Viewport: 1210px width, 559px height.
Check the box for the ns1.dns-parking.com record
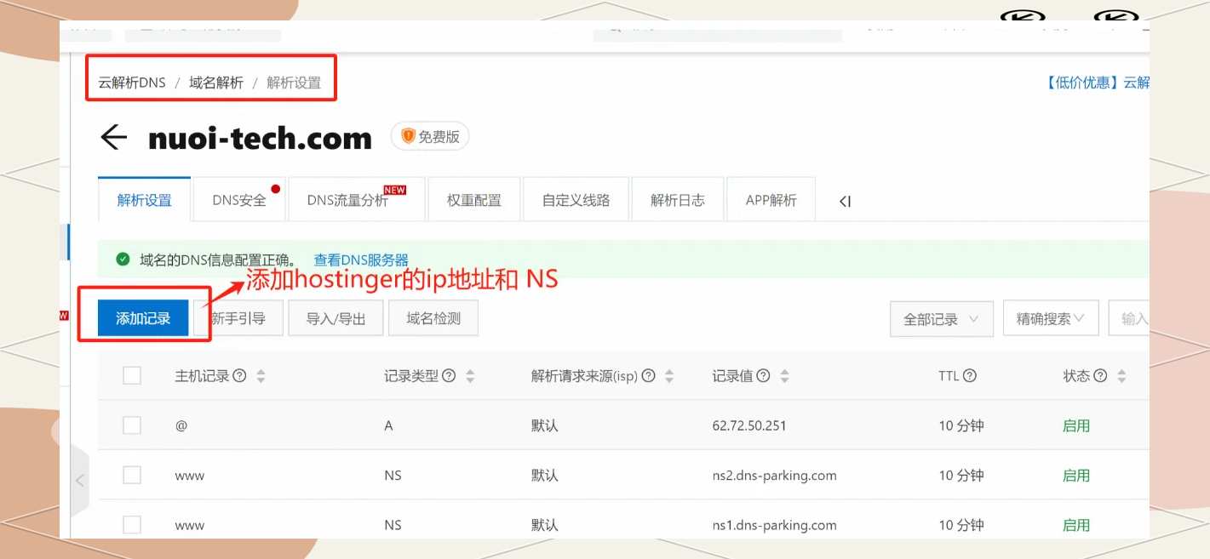132,525
